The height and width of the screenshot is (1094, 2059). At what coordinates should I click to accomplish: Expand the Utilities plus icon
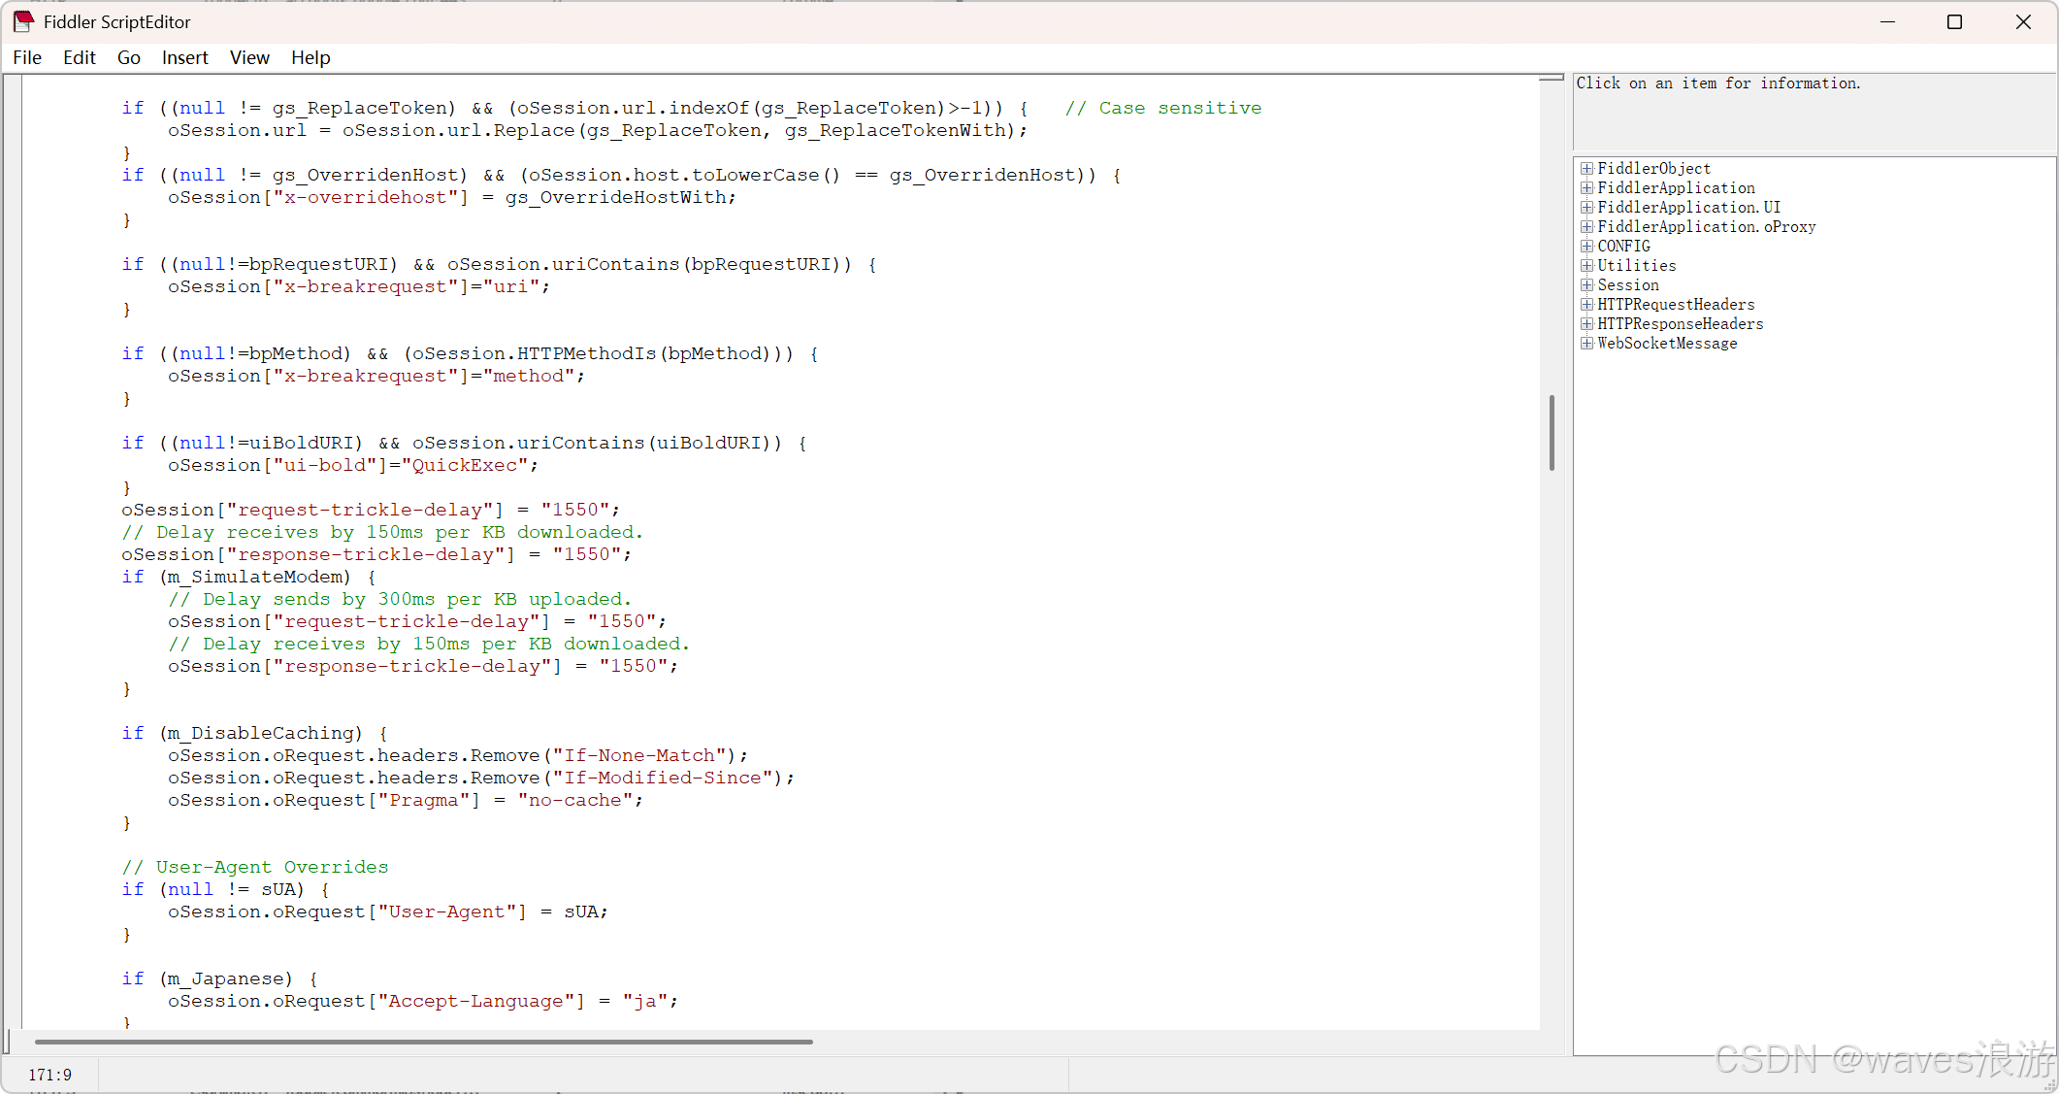click(1586, 266)
